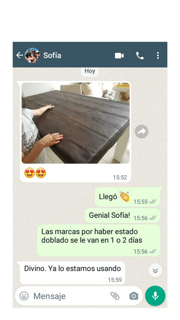Open the three-dot more options menu

158,55
